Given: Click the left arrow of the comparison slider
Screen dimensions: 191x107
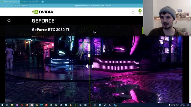Looking at the screenshot, I should tap(87, 66).
